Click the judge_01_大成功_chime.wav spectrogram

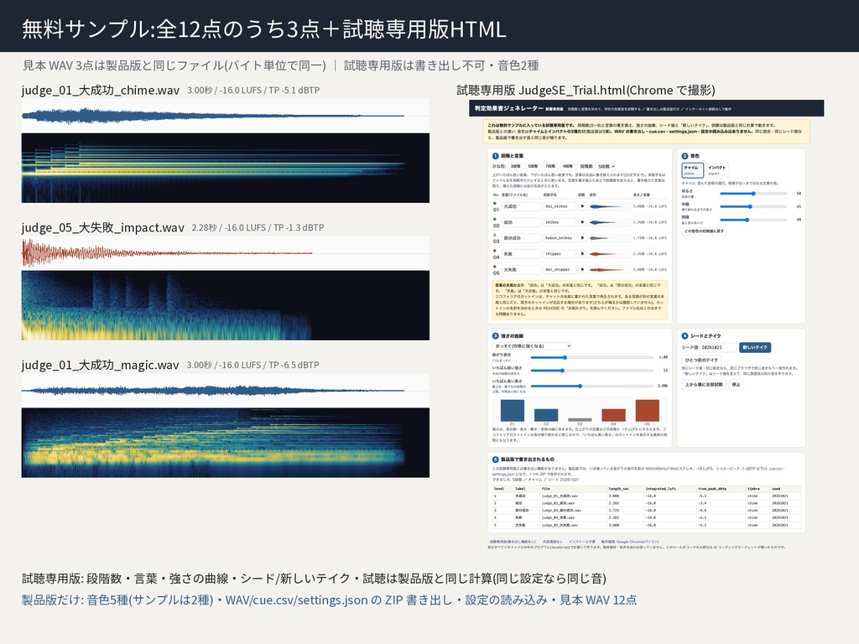(x=225, y=168)
